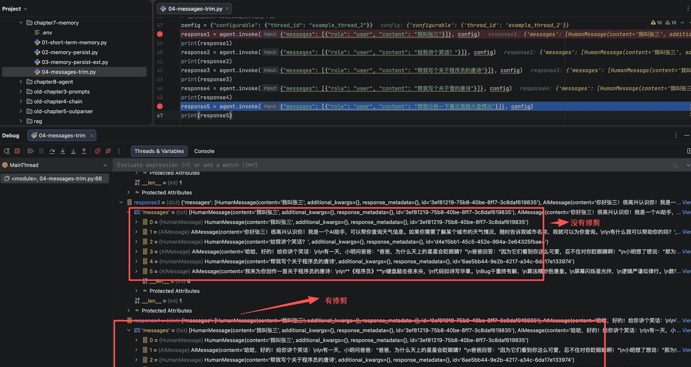Toggle the breakpoint next to line 66
The height and width of the screenshot is (367, 691).
tap(160, 106)
